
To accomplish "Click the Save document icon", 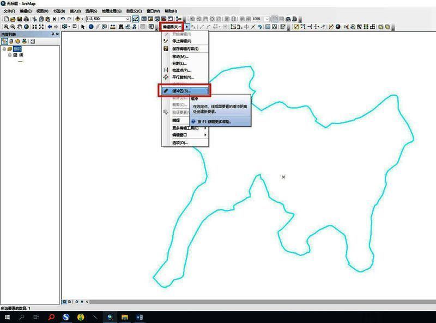I will [20, 19].
